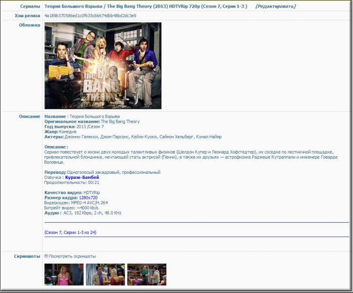Collapse screenshots with the minus icon
Viewport: 353px width, 293px height.
pyautogui.click(x=46, y=256)
